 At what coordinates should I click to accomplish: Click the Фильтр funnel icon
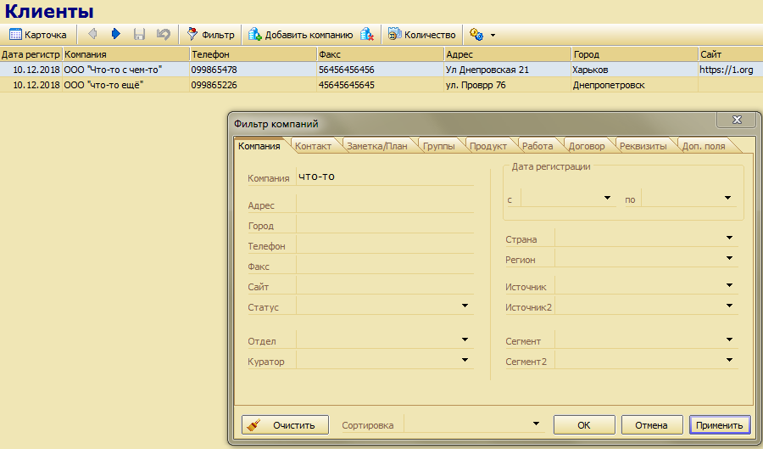[x=193, y=35]
